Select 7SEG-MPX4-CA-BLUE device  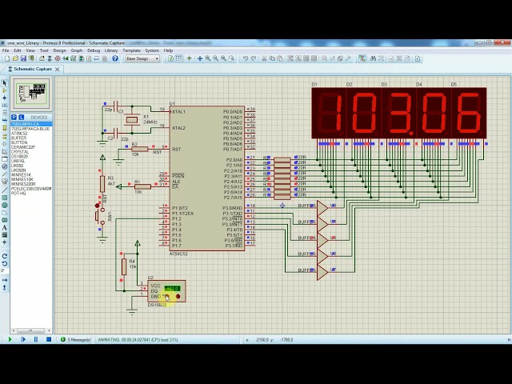click(31, 129)
